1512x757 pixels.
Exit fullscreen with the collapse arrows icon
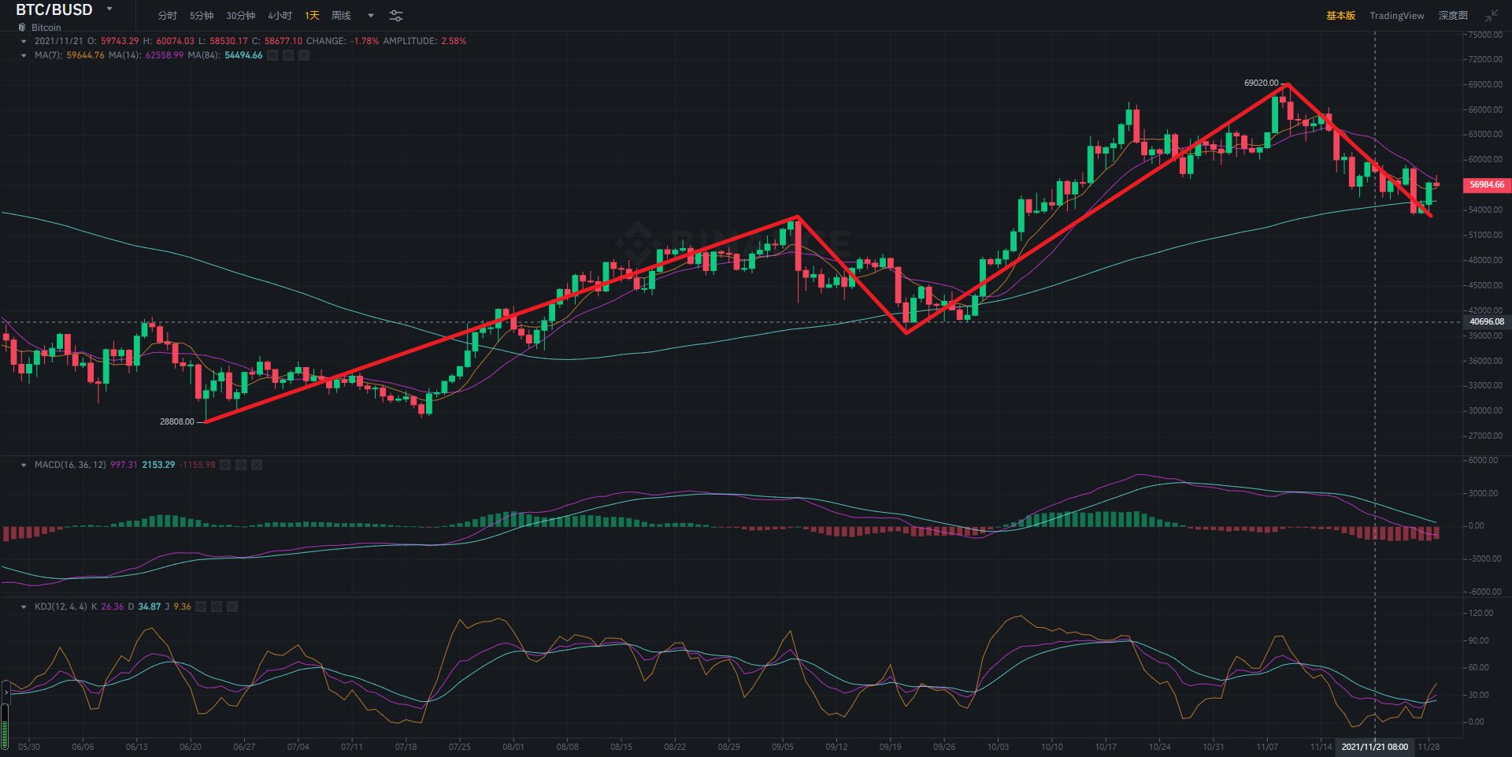tap(1492, 16)
